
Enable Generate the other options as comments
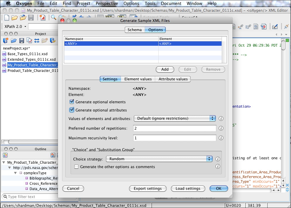pyautogui.click(x=76, y=167)
